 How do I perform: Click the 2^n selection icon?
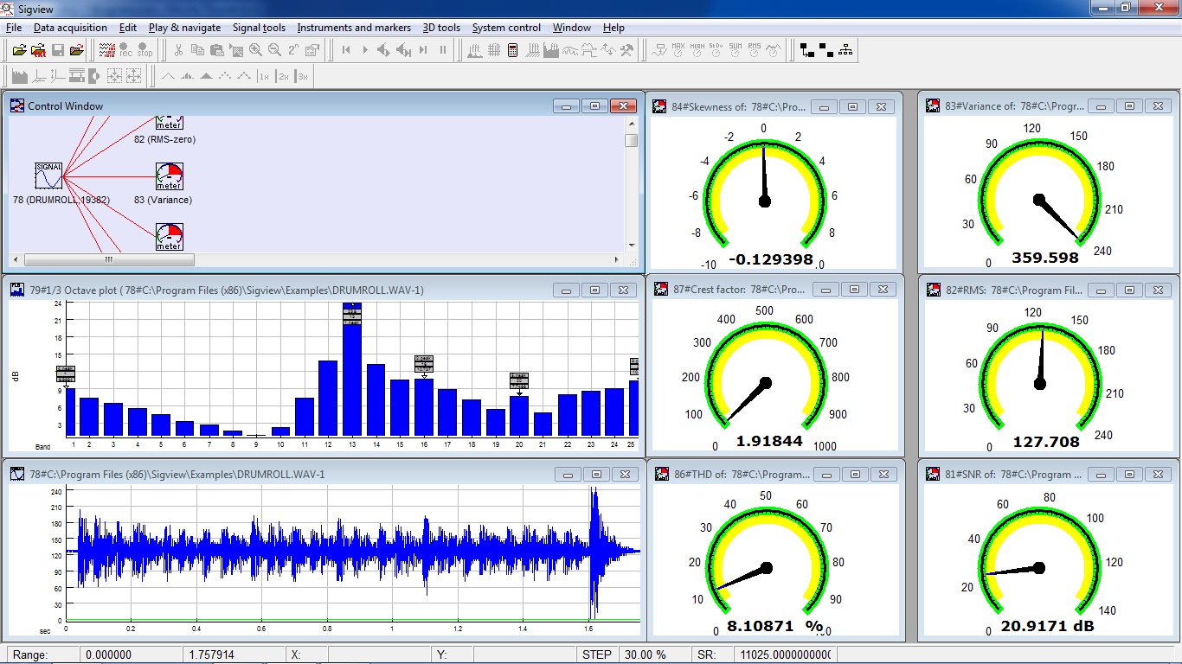tap(293, 49)
